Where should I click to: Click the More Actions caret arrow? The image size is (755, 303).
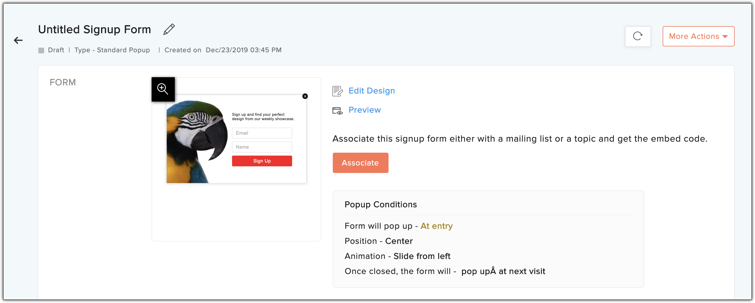point(725,37)
